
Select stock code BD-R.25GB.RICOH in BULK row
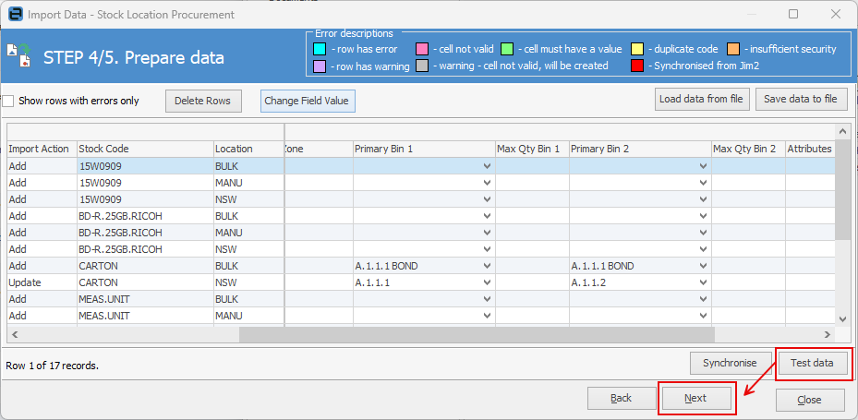click(145, 216)
